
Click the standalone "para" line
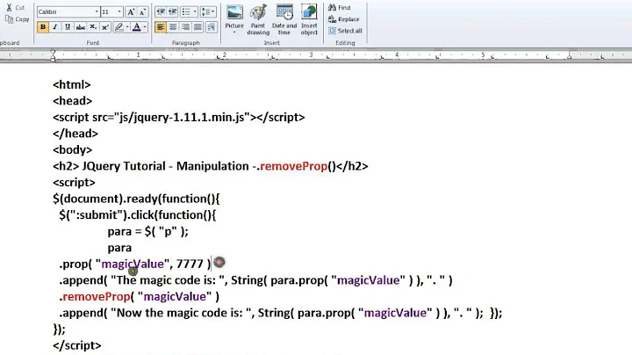pos(119,248)
